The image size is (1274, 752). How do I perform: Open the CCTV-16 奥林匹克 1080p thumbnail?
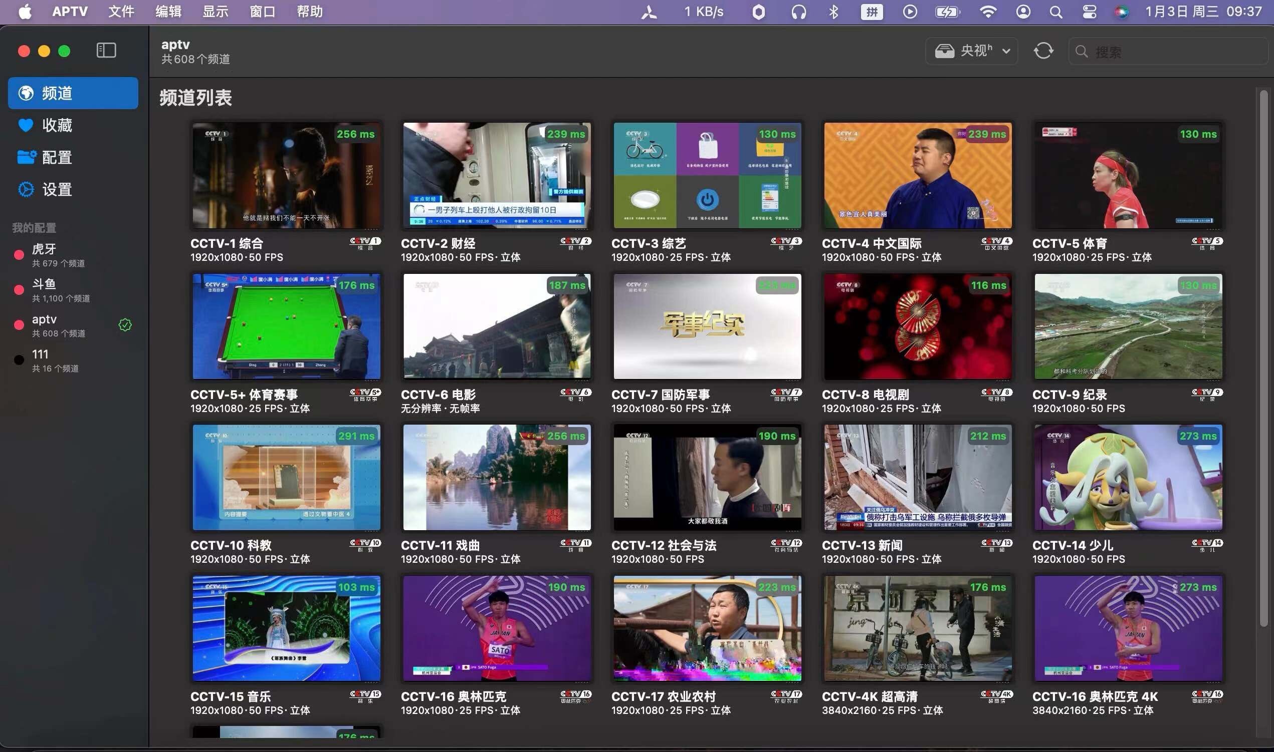click(497, 628)
